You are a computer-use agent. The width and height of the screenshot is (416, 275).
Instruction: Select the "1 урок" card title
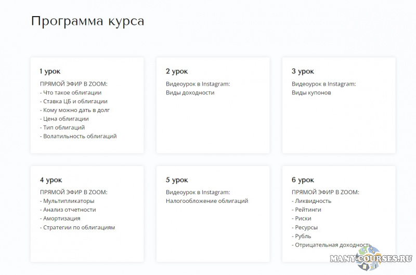tap(50, 71)
